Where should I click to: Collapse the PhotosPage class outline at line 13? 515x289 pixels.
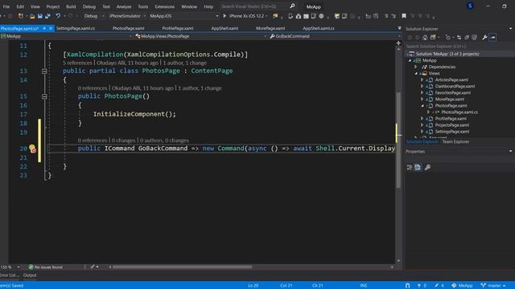pos(44,71)
